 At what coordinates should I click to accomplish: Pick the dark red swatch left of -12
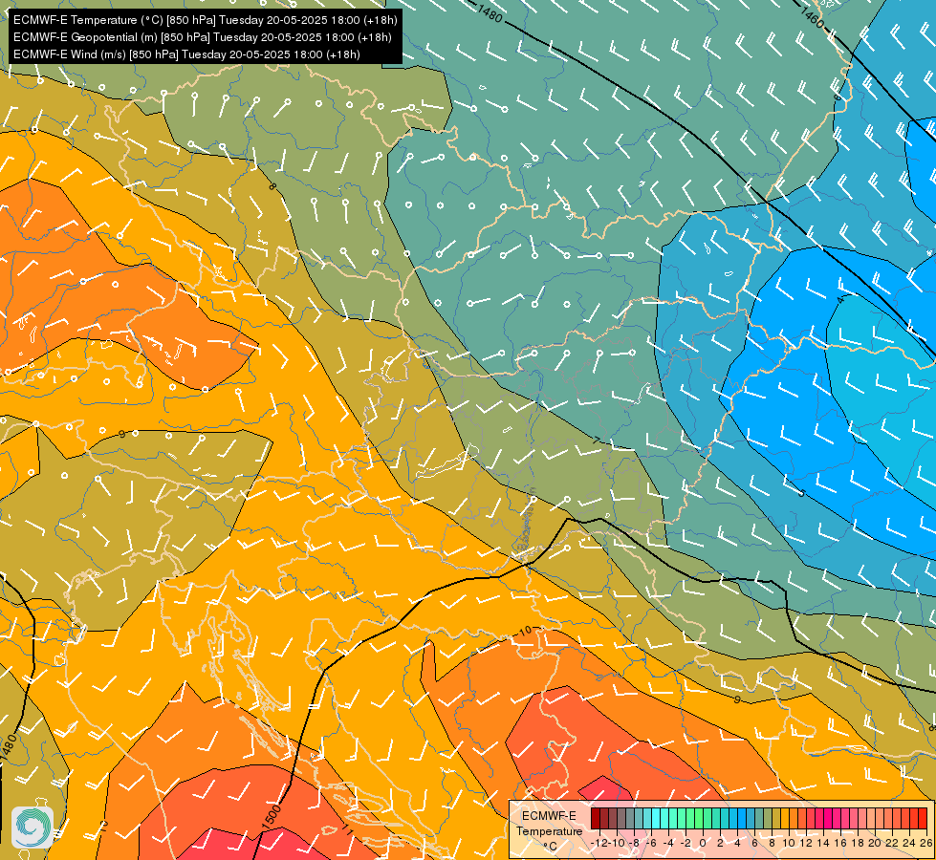[596, 818]
